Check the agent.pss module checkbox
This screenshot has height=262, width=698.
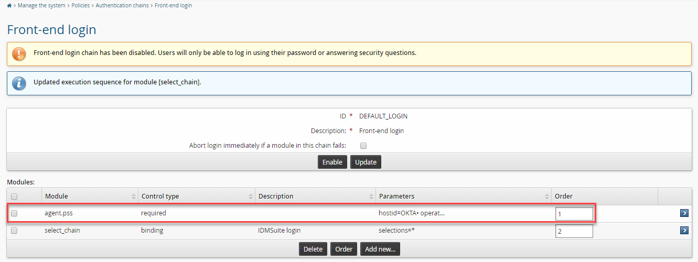[14, 213]
